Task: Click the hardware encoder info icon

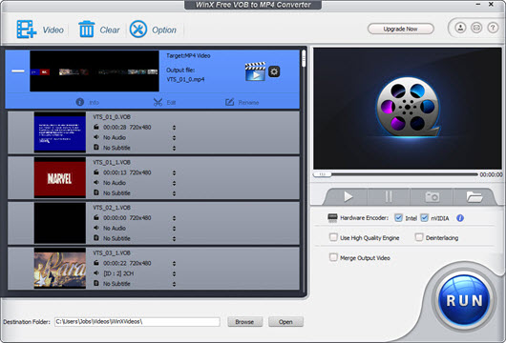Action: [460, 218]
